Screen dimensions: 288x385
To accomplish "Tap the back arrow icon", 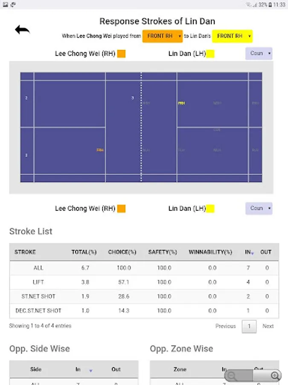I will point(22,30).
